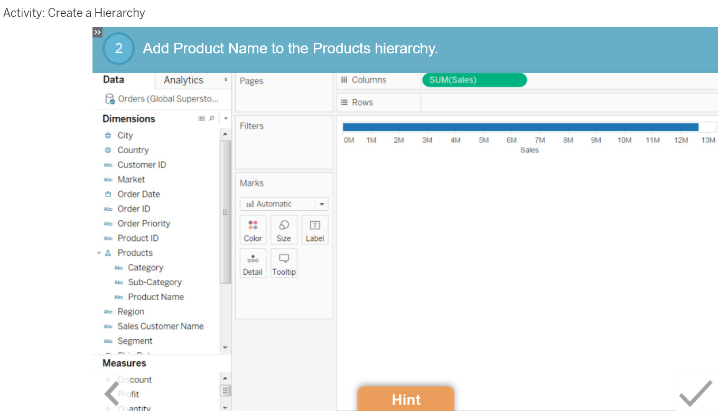The image size is (718, 411).
Task: Click the calendar icon beside Order Date
Action: (x=108, y=194)
